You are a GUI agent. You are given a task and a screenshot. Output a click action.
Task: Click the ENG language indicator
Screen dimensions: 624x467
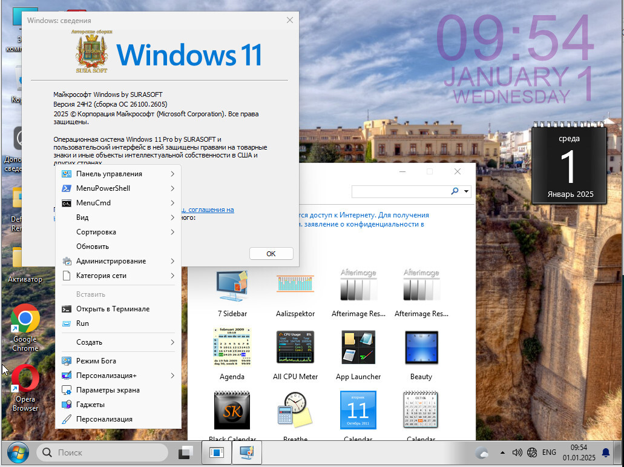pyautogui.click(x=549, y=452)
